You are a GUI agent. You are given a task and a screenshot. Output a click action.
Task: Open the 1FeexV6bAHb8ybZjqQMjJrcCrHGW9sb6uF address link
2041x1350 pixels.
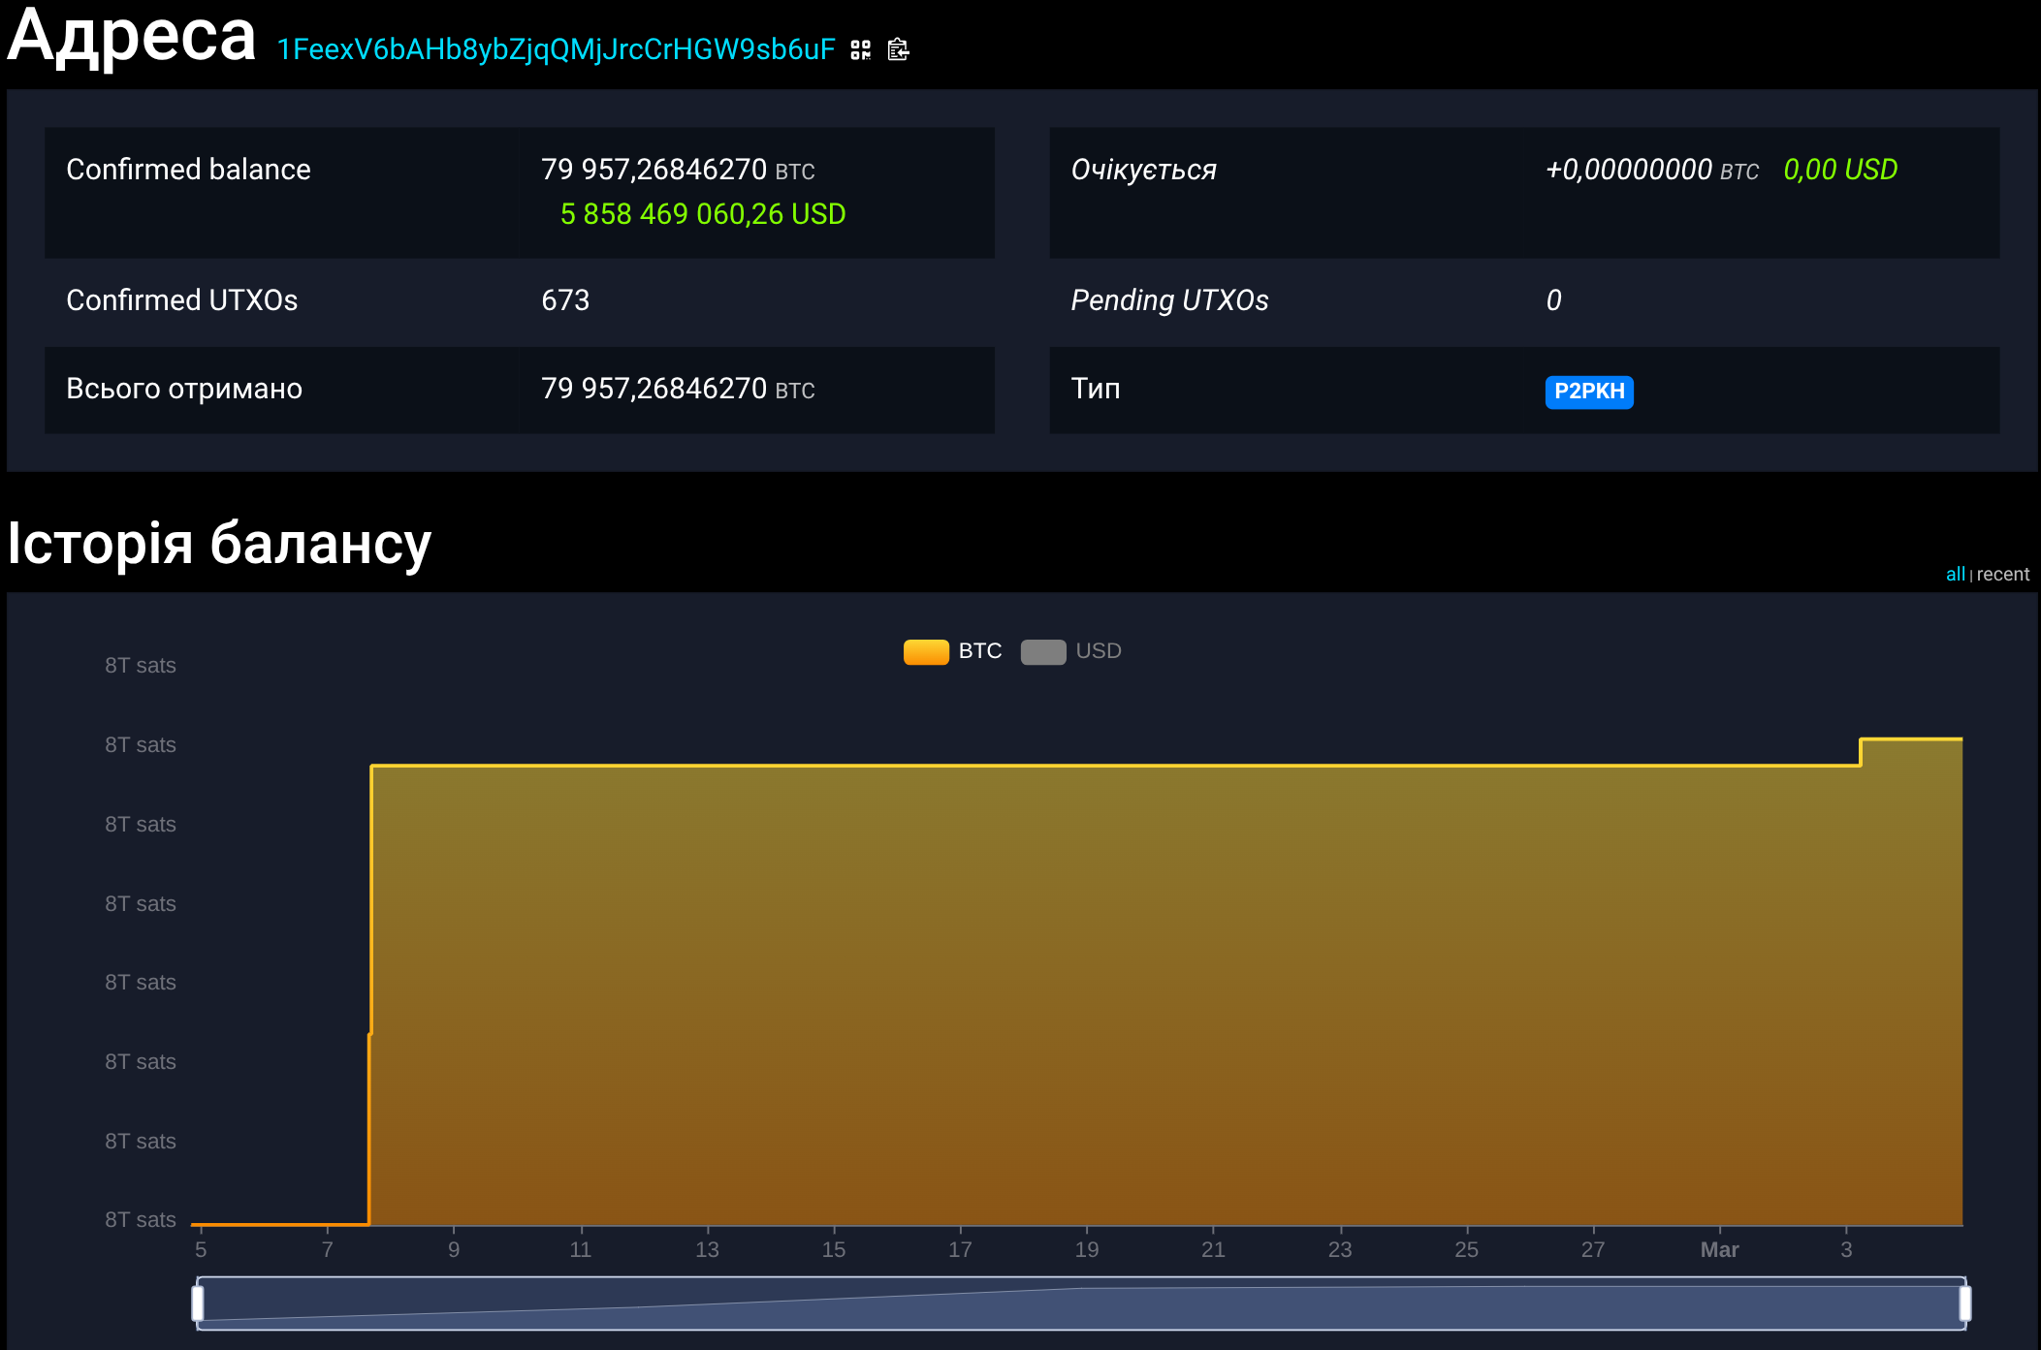pyautogui.click(x=556, y=49)
